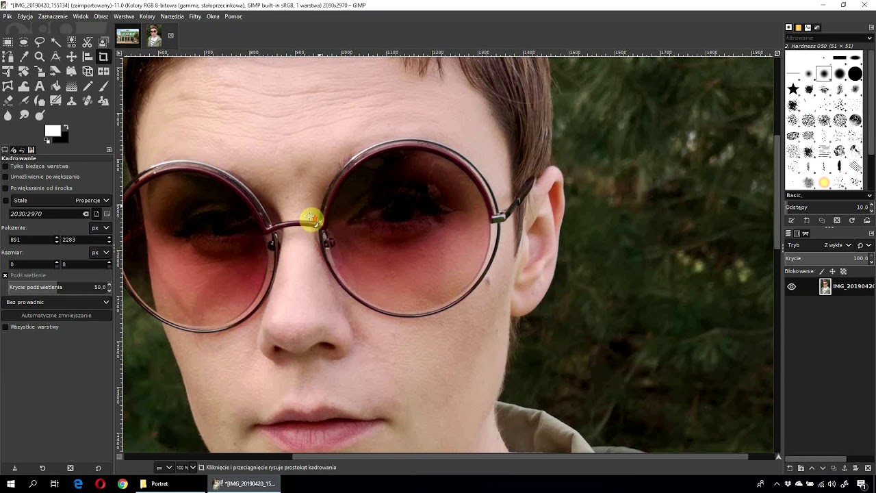Open the brush filter 'Filtrowanie' dropdown arrow

click(870, 38)
